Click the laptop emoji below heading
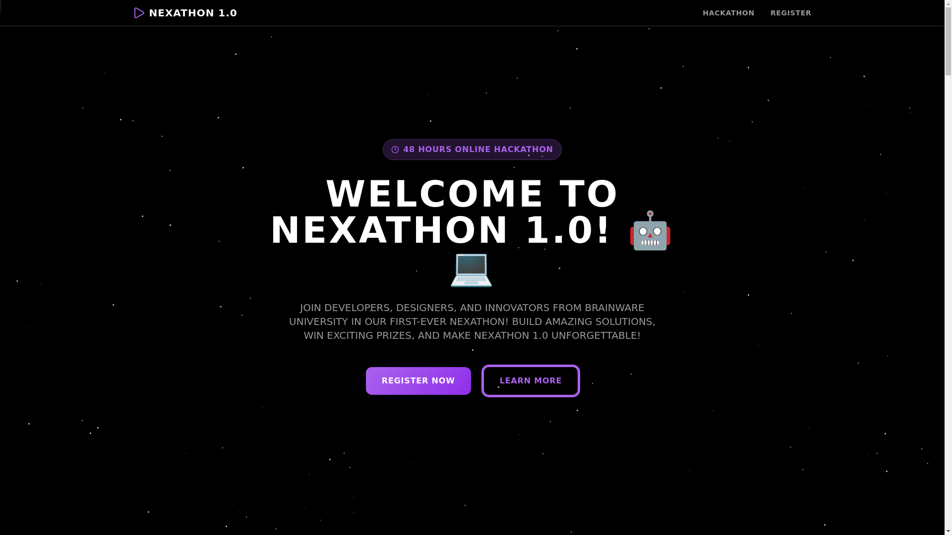Viewport: 952px width, 535px height. coord(471,270)
